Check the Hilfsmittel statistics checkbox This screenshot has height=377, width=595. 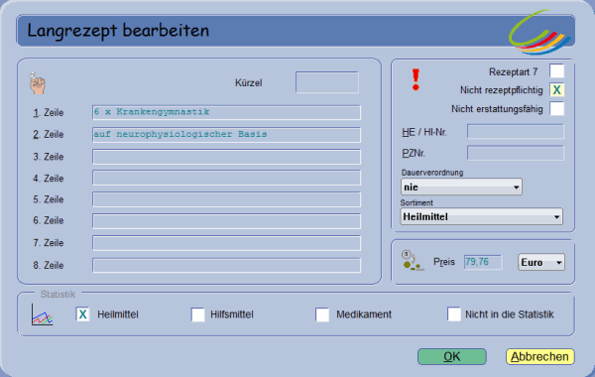click(197, 314)
